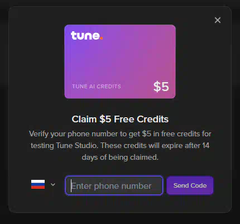
Task: Click the "14" expiry number in text
Action: click(x=206, y=145)
